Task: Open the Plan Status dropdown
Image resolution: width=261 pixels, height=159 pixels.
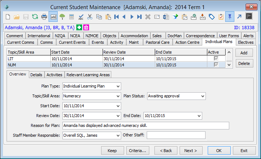Action: [x=203, y=96]
